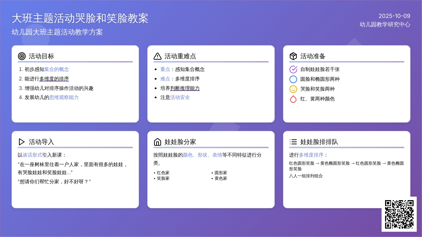Click the underlined 多维度的排序 text
The image size is (422, 237).
(x=54, y=79)
